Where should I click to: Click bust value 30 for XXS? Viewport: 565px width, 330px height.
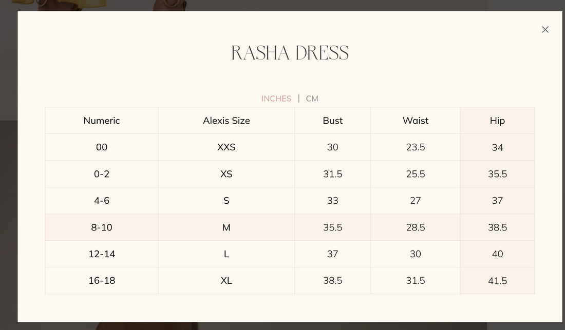pyautogui.click(x=333, y=147)
